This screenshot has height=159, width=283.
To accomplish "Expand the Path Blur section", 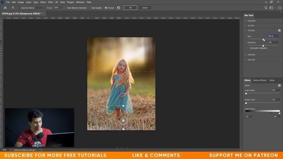I will pyautogui.click(x=245, y=55).
